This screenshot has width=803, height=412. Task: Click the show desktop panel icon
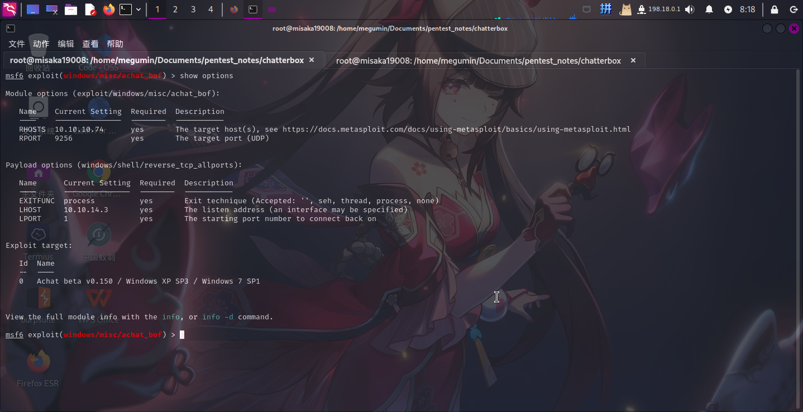33,9
